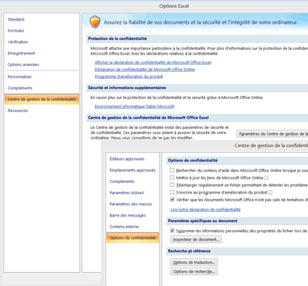
Task: Click the orange shield icon in the header
Action: click(95, 22)
